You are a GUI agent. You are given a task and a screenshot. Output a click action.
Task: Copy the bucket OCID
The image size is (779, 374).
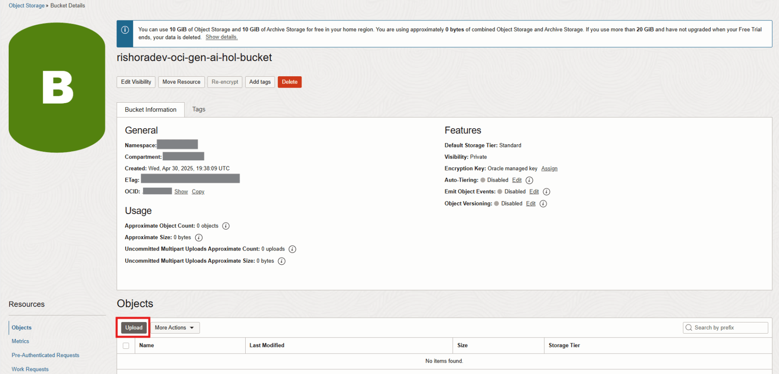(x=198, y=192)
